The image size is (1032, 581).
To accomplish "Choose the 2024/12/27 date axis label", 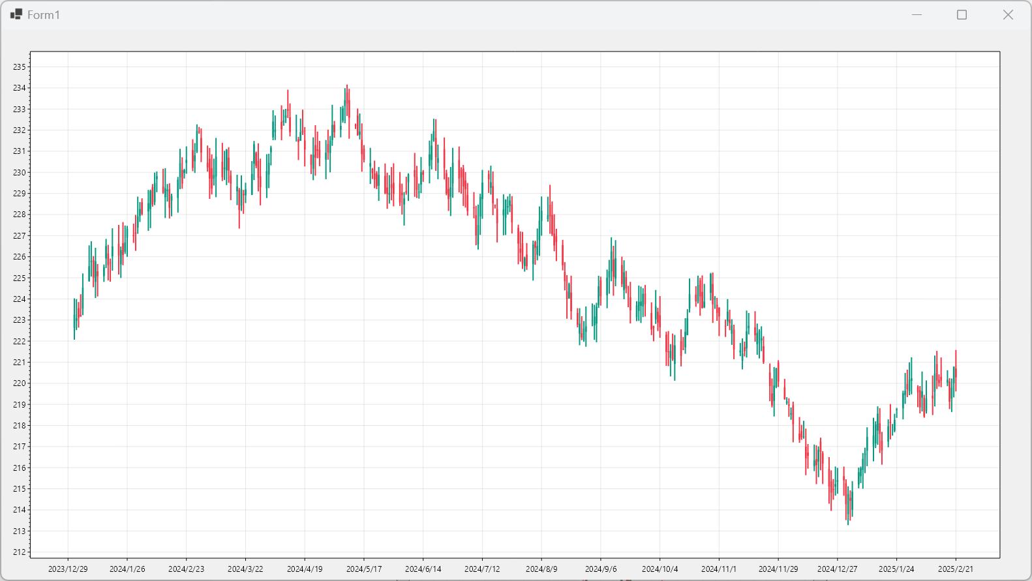I will tap(837, 569).
